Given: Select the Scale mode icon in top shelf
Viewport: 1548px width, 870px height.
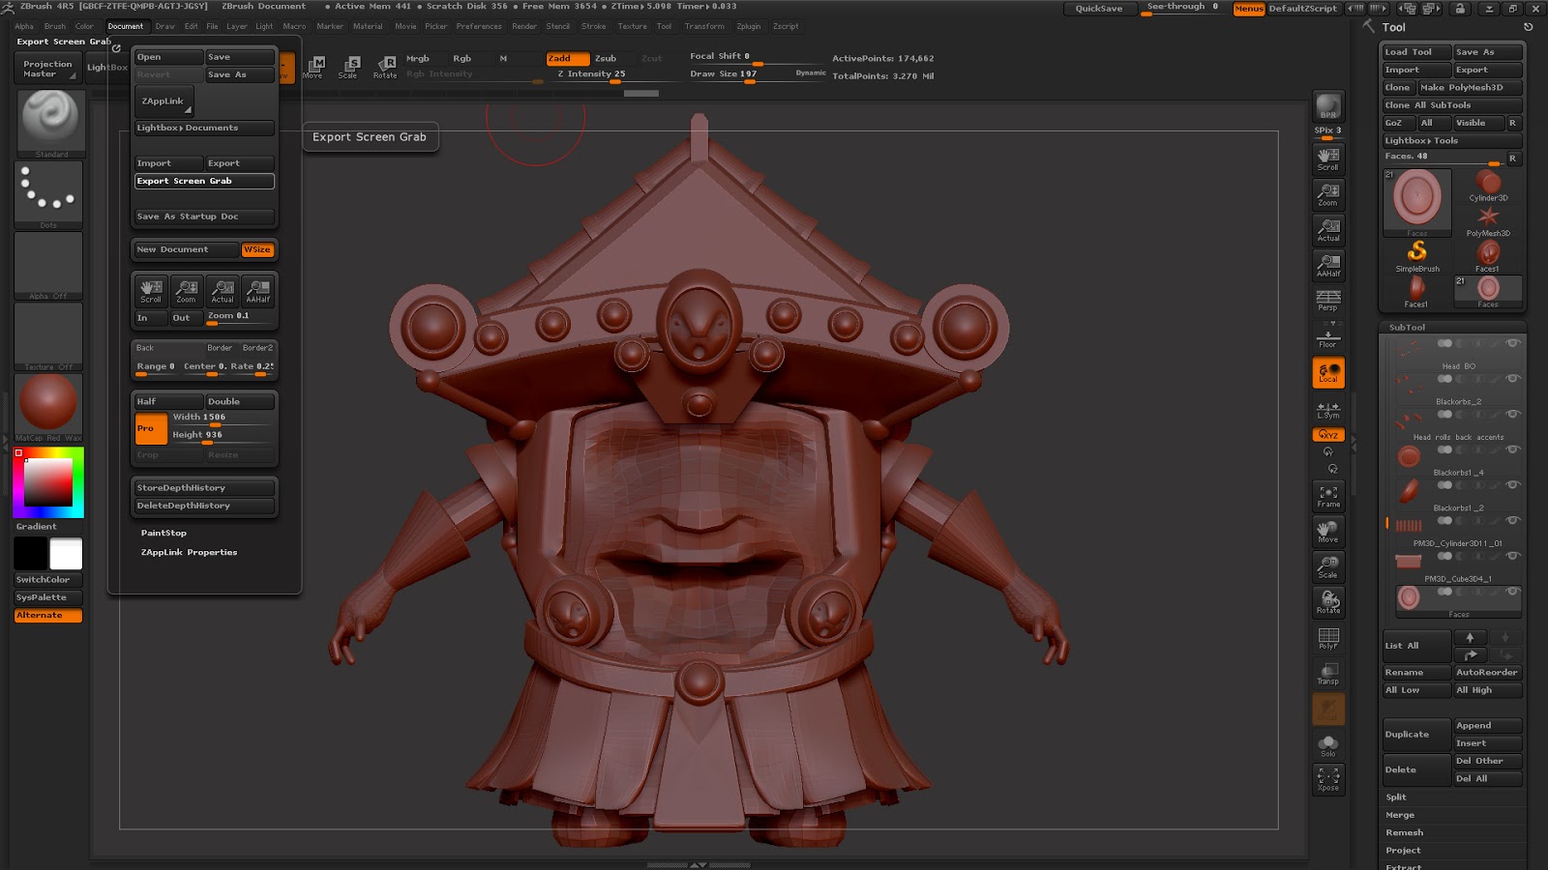Looking at the screenshot, I should pos(348,67).
